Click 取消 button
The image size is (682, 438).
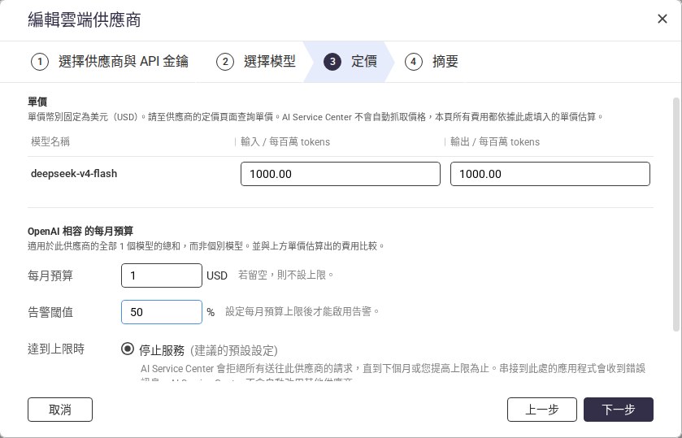point(60,410)
